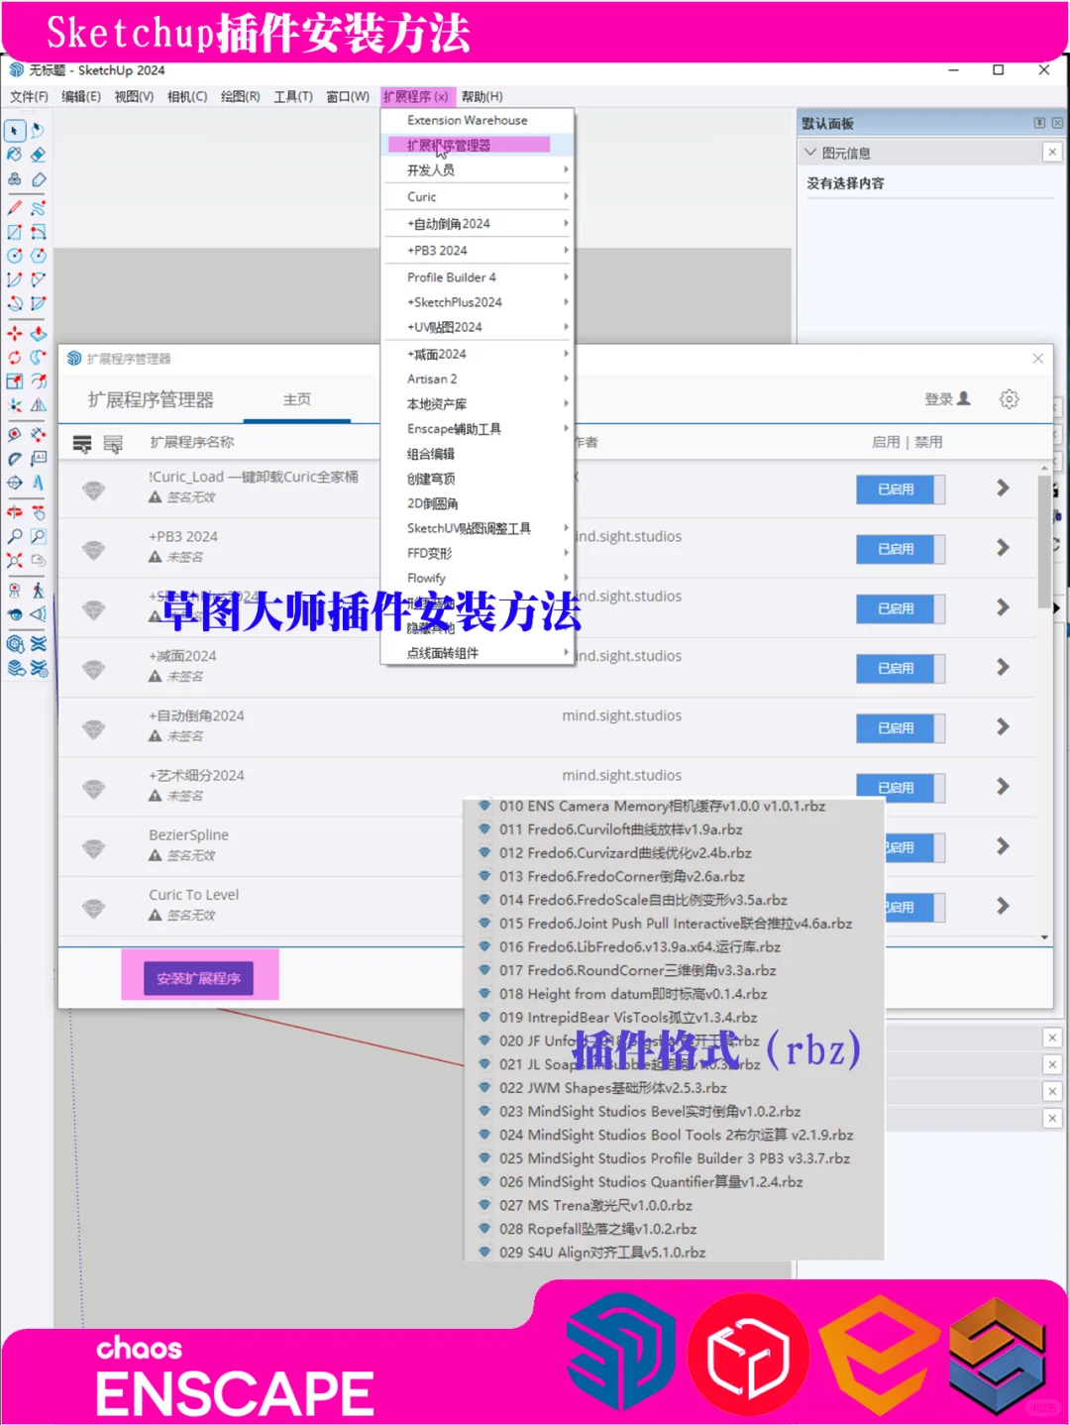Image resolution: width=1070 pixels, height=1425 pixels.
Task: Open the 窗口(W) menu
Action: pos(346,96)
